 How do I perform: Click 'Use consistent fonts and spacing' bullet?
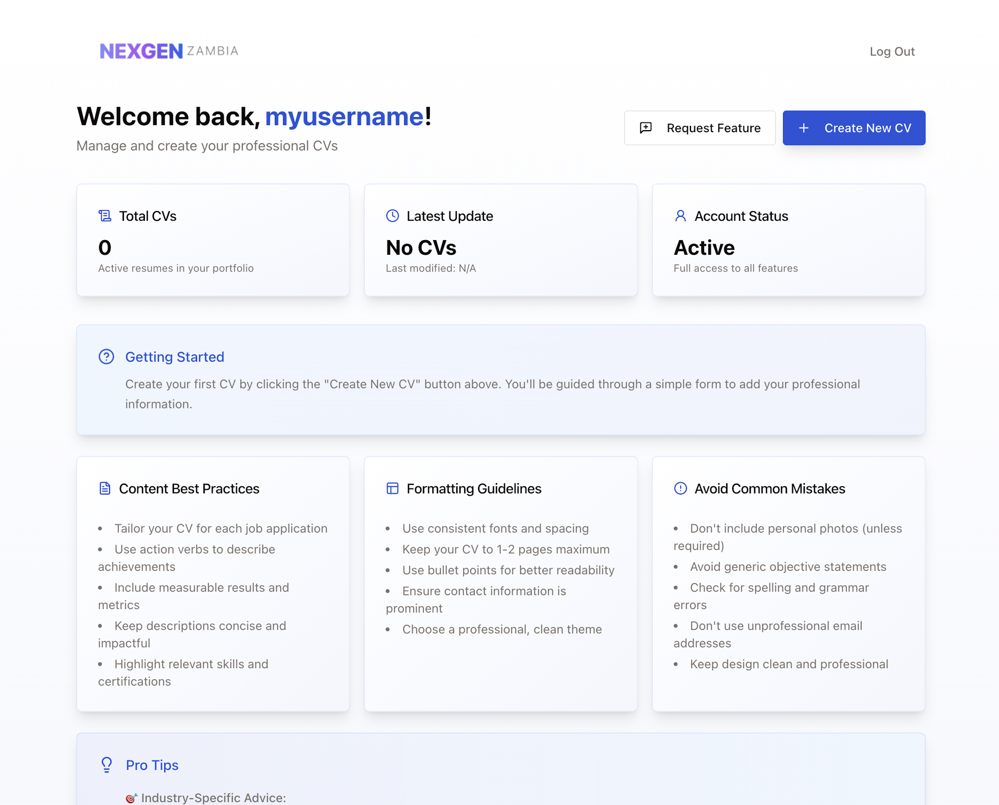[x=495, y=529]
